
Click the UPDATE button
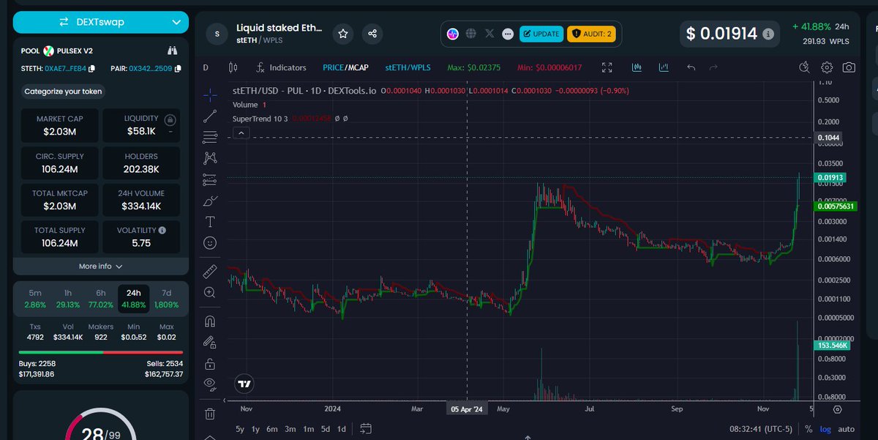(x=541, y=34)
